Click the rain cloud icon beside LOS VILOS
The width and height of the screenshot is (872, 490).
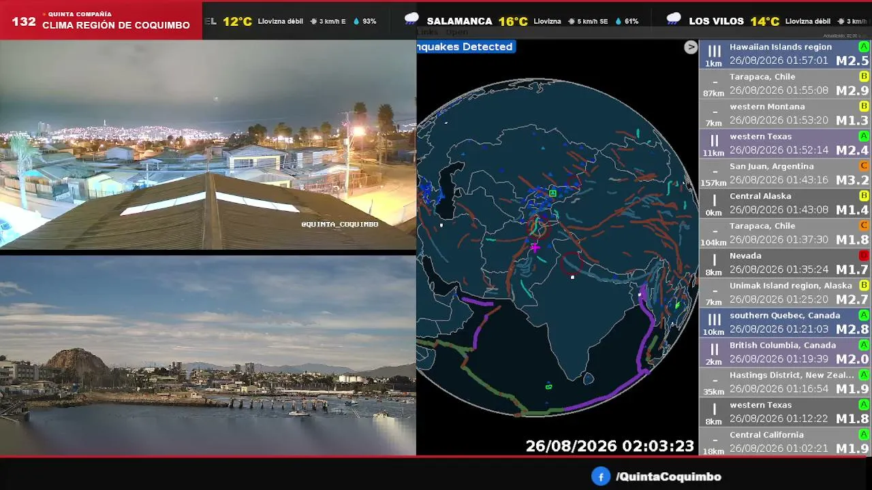click(674, 20)
